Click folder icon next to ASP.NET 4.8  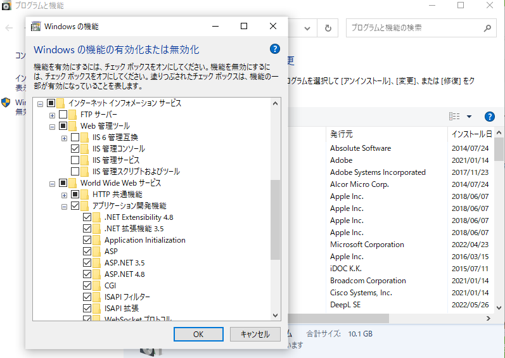point(96,274)
